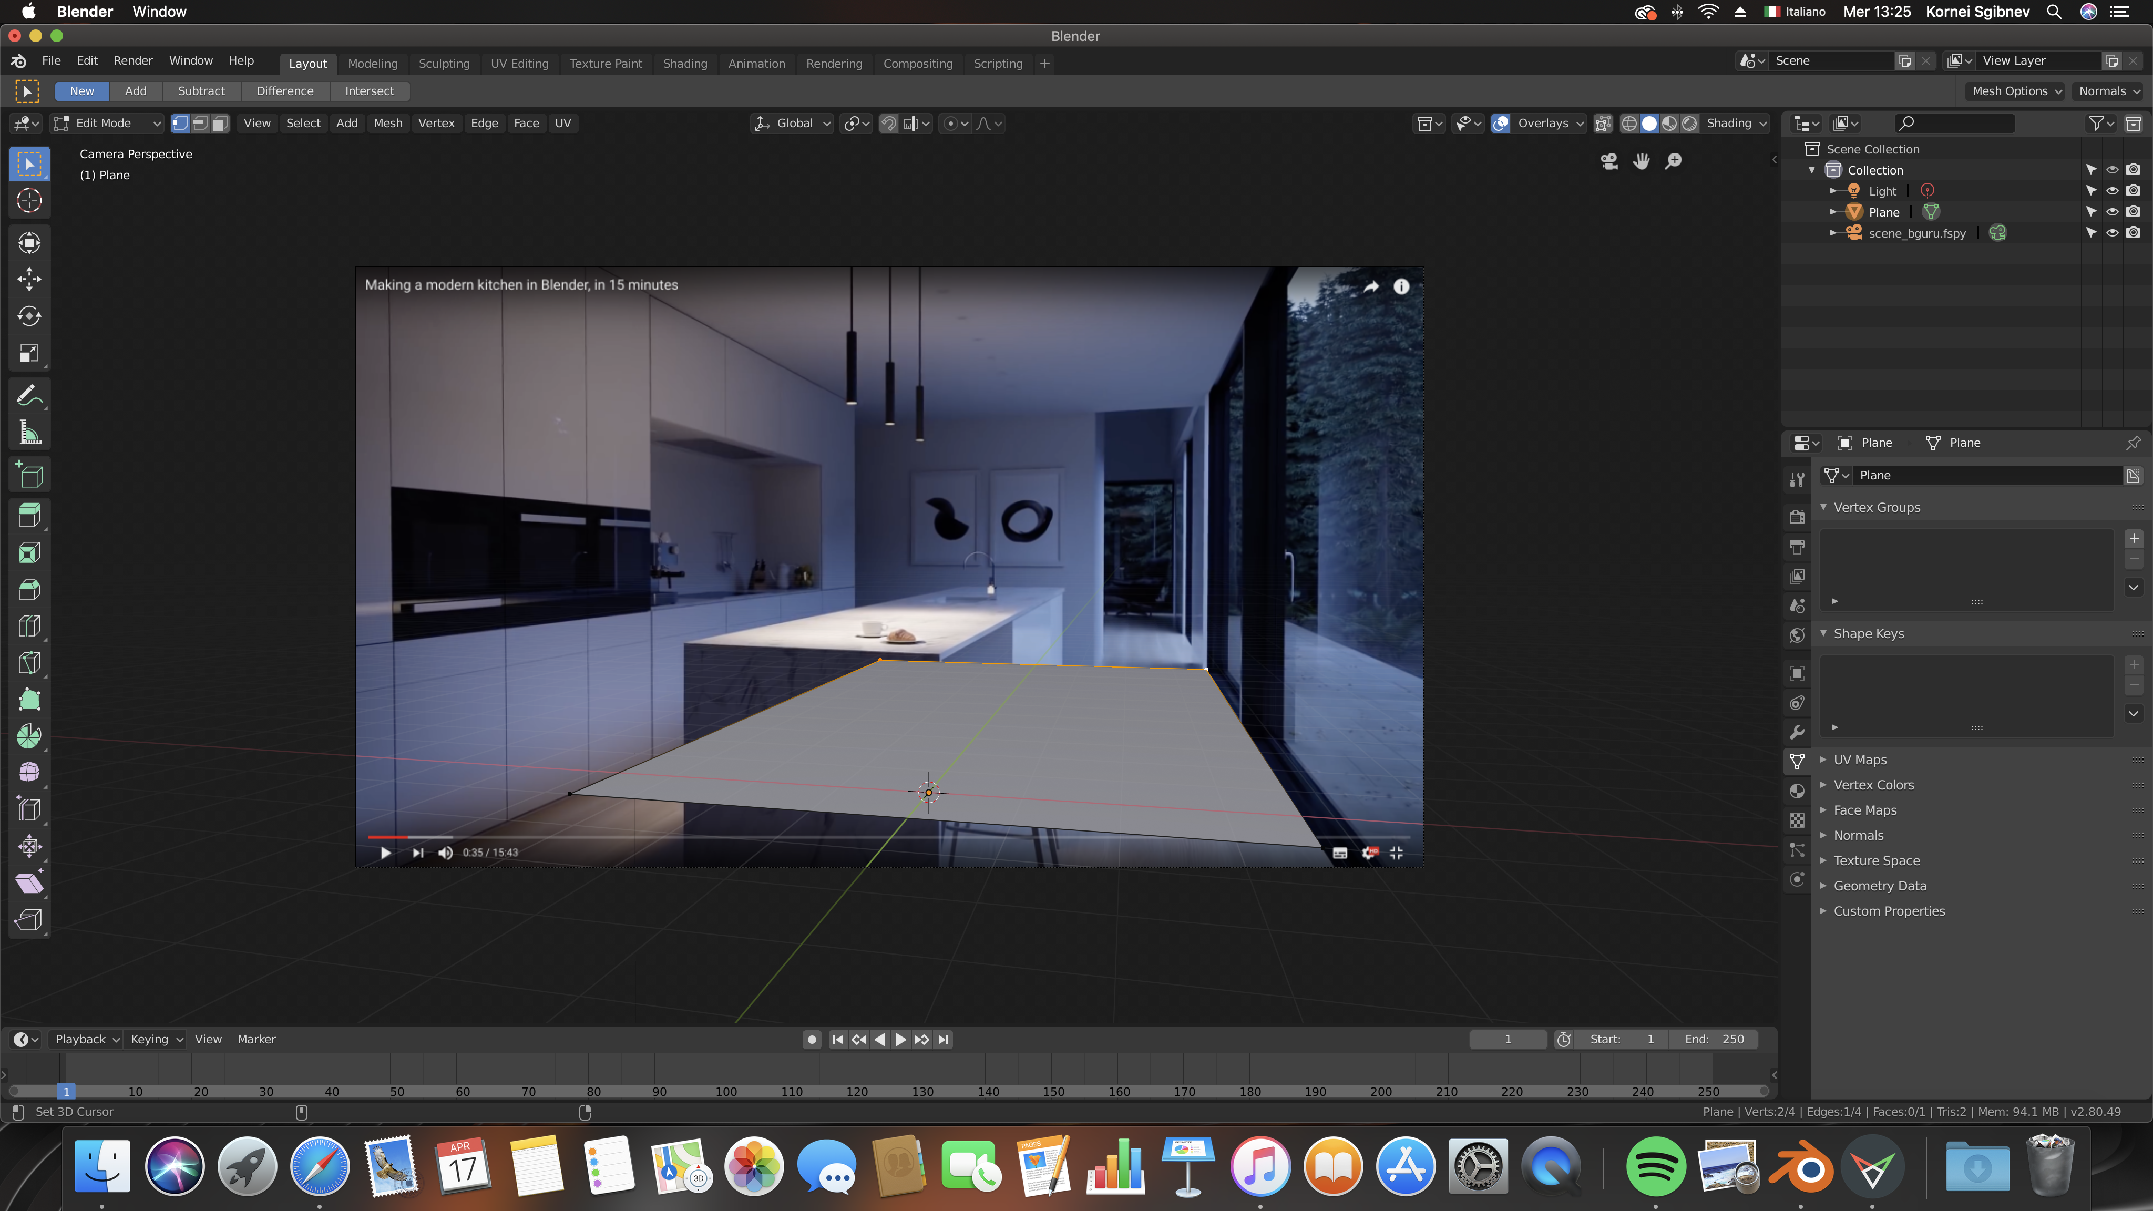Open the Mesh menu
Viewport: 2153px width, 1211px height.
(x=388, y=124)
